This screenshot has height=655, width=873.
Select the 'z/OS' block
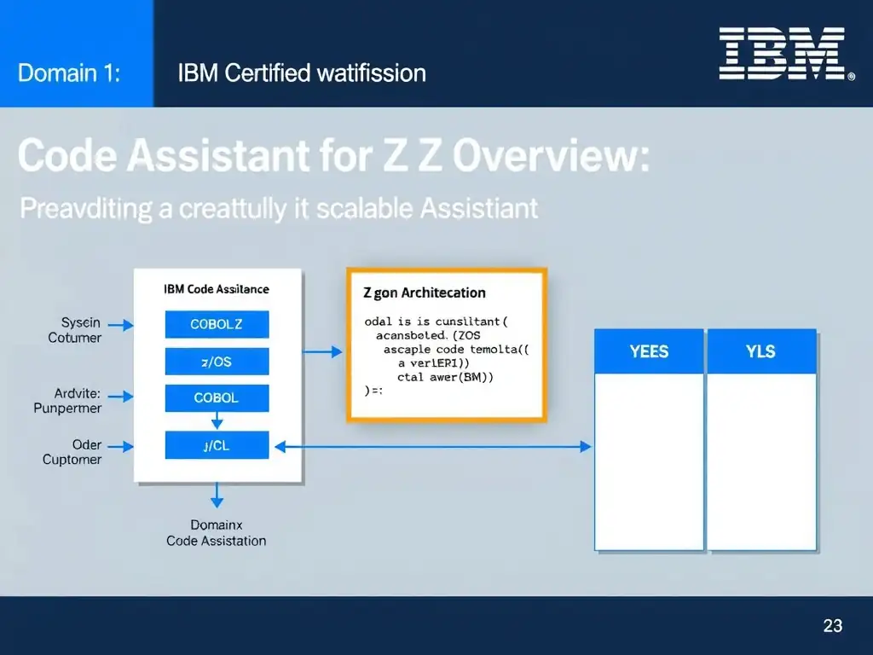[217, 362]
